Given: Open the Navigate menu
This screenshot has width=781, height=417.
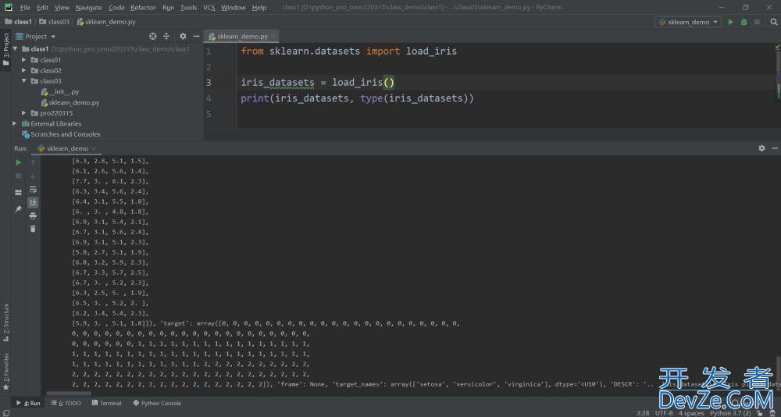Looking at the screenshot, I should pos(89,8).
